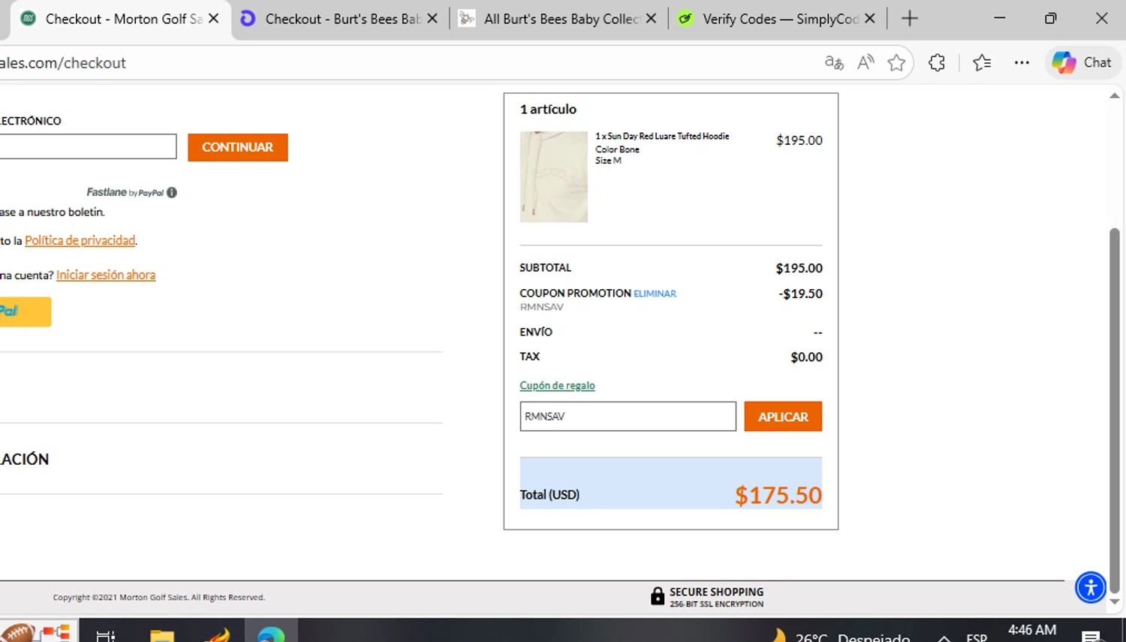The height and width of the screenshot is (642, 1126).
Task: Click Iniciar sesión ahora link
Action: (106, 275)
